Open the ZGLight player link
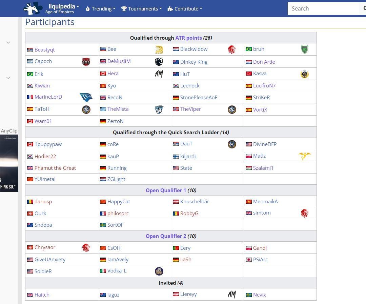The image size is (366, 304). 116,179
